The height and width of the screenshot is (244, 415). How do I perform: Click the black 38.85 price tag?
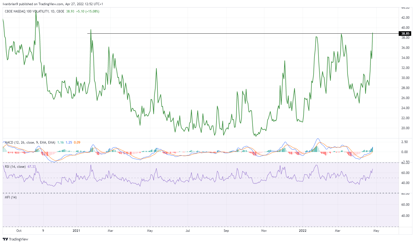(x=405, y=34)
